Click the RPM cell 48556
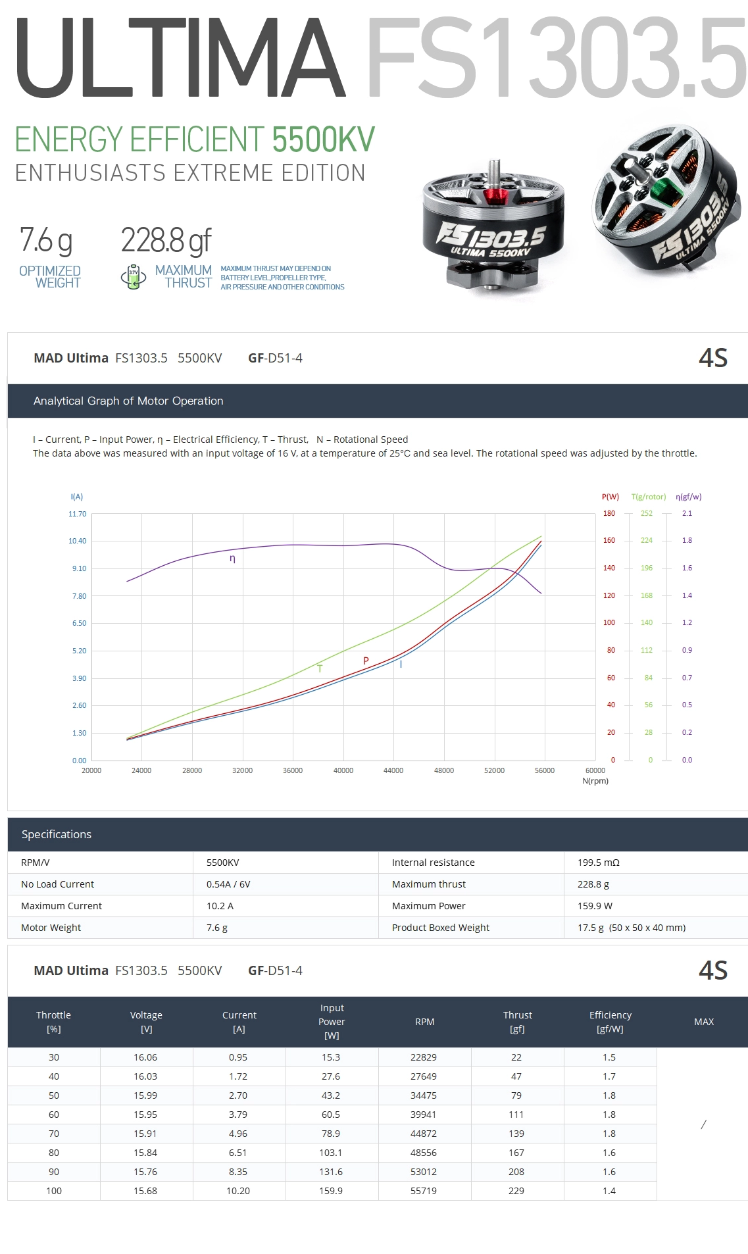 424,1153
